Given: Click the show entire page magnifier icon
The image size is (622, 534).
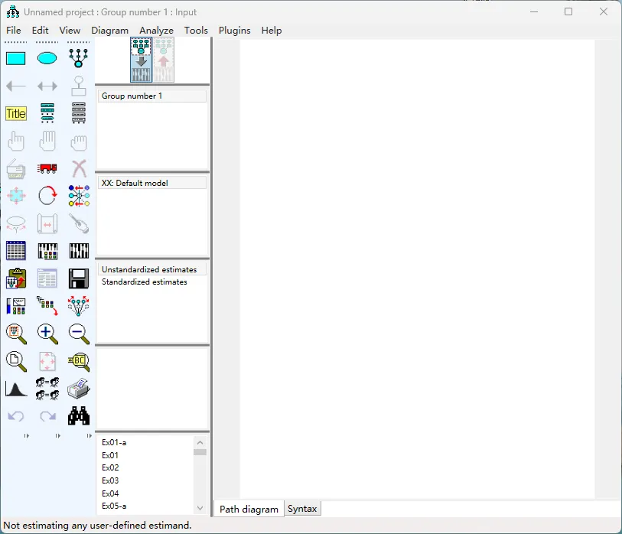Looking at the screenshot, I should click(x=16, y=362).
